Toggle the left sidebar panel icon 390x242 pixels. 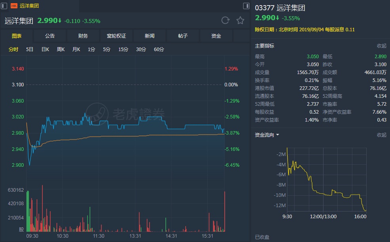coord(4,6)
